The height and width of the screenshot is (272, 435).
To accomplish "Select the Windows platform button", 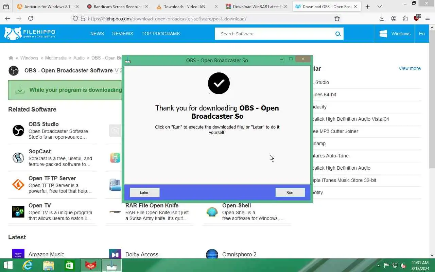I will point(395,34).
